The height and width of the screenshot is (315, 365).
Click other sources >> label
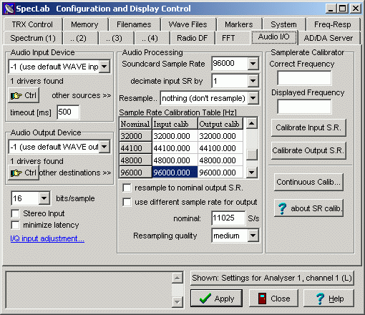tap(82, 95)
